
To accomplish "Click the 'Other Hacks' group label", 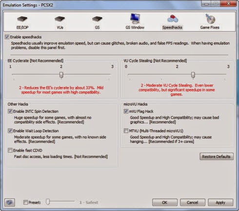I will pos(18,104).
